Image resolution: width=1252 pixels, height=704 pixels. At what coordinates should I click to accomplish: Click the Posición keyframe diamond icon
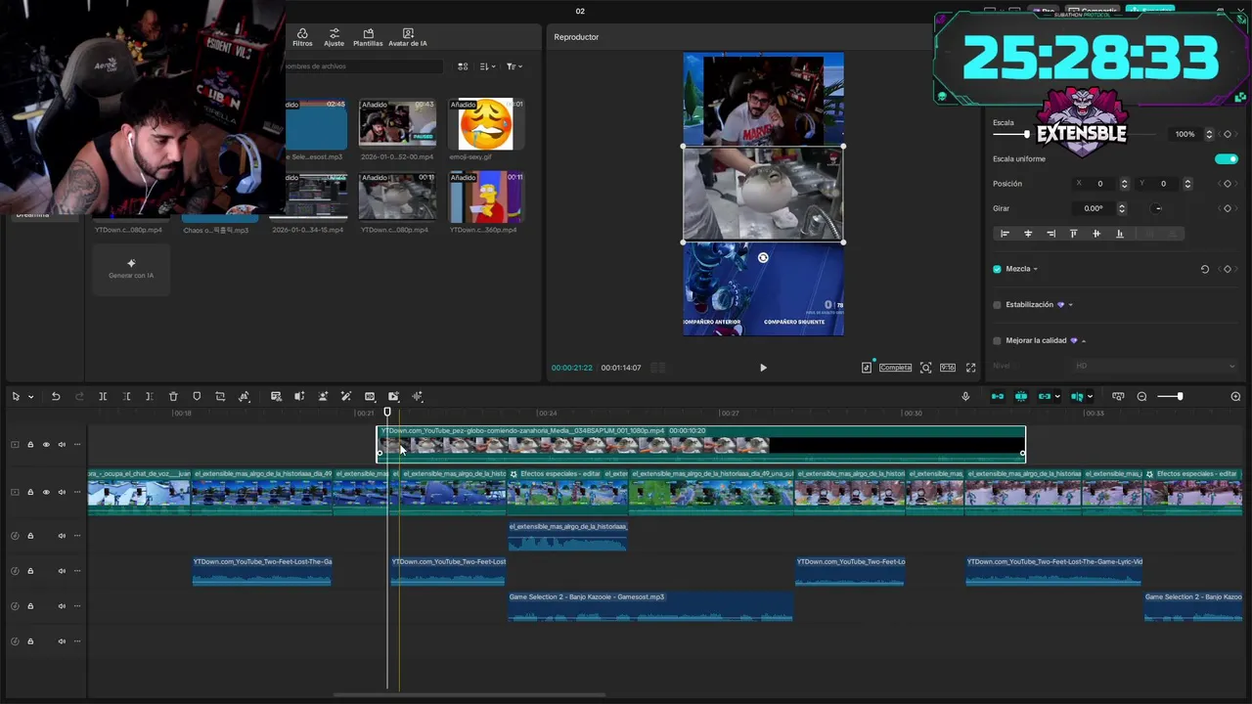click(x=1228, y=184)
